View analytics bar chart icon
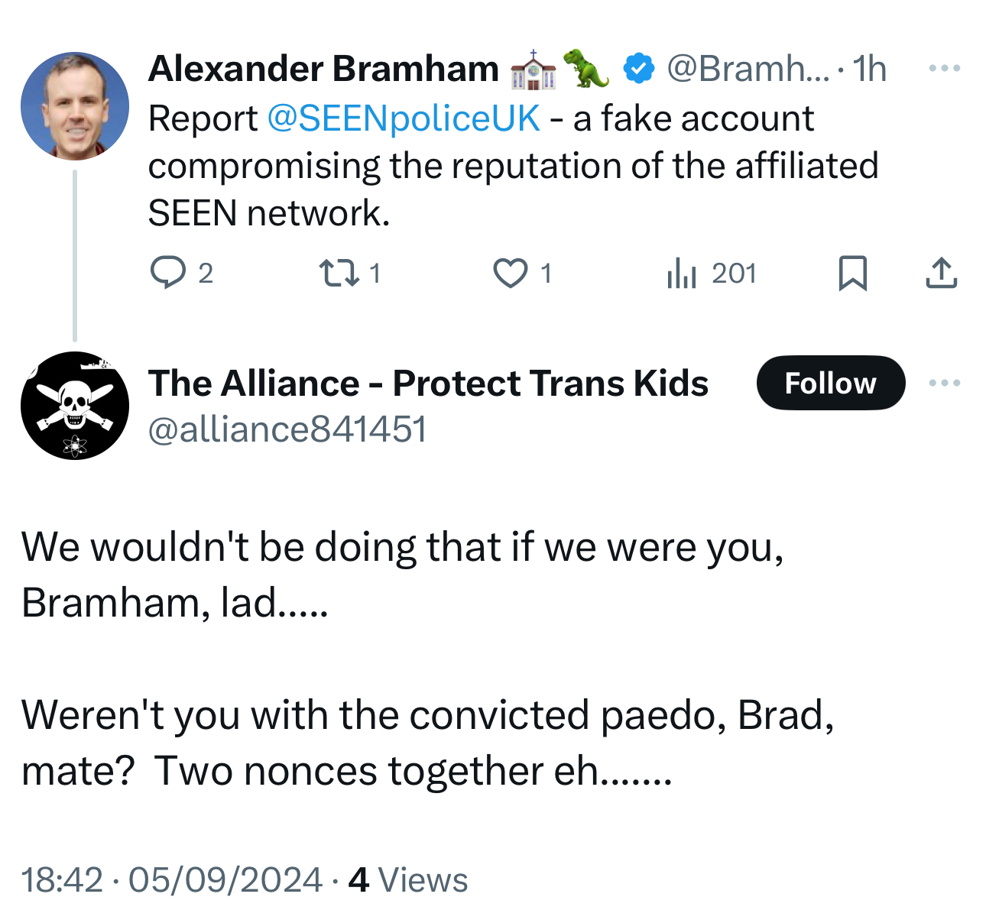Viewport: 986px width, 923px height. (x=681, y=273)
